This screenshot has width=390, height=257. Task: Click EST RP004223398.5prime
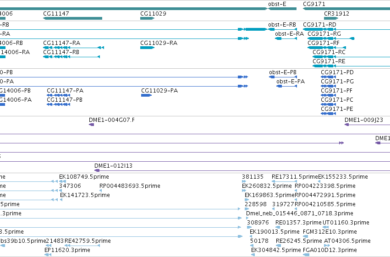tap(325, 186)
